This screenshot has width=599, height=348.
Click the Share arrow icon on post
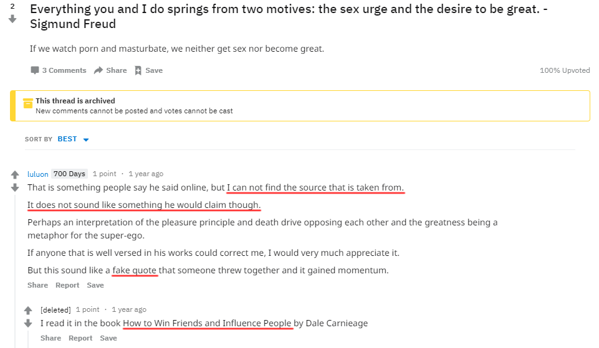[x=98, y=70]
